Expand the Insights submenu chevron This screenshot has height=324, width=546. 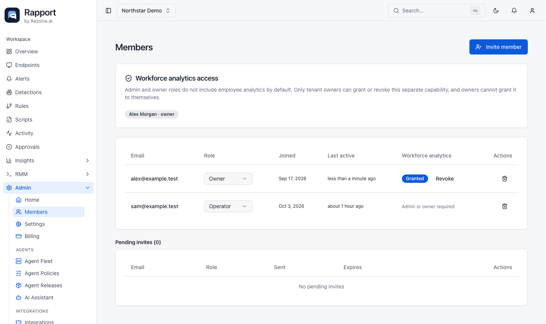coord(88,160)
